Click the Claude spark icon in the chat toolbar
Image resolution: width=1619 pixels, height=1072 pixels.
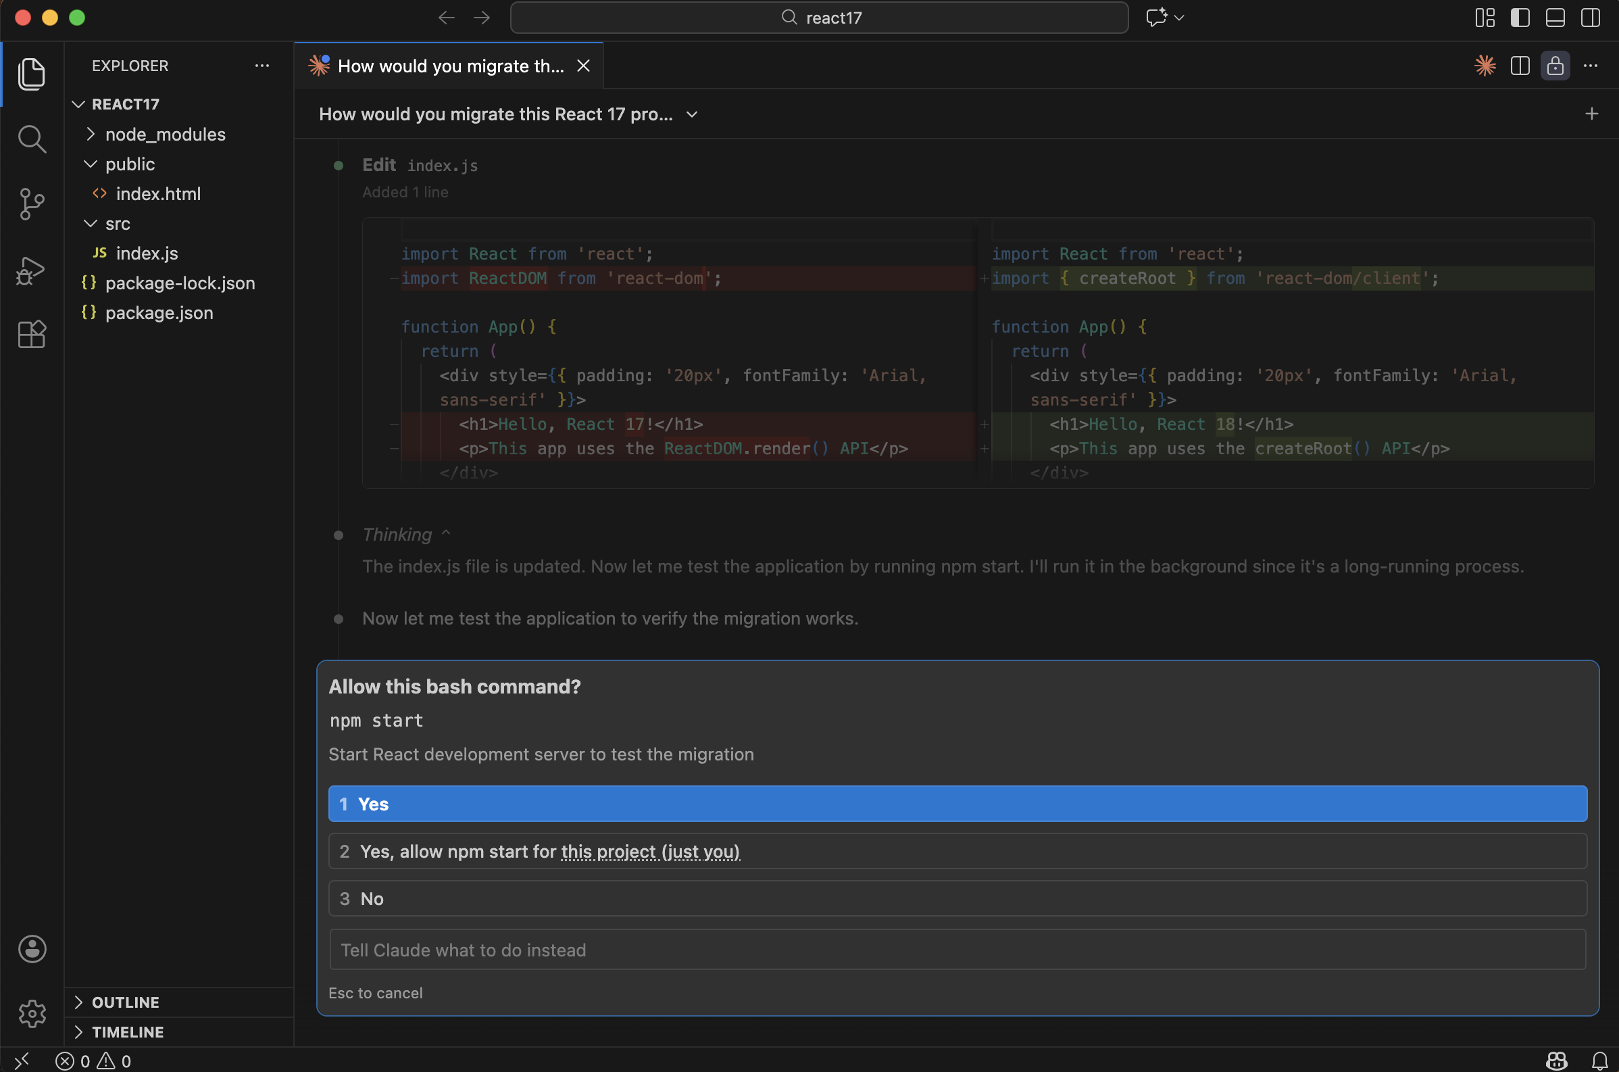click(1485, 66)
